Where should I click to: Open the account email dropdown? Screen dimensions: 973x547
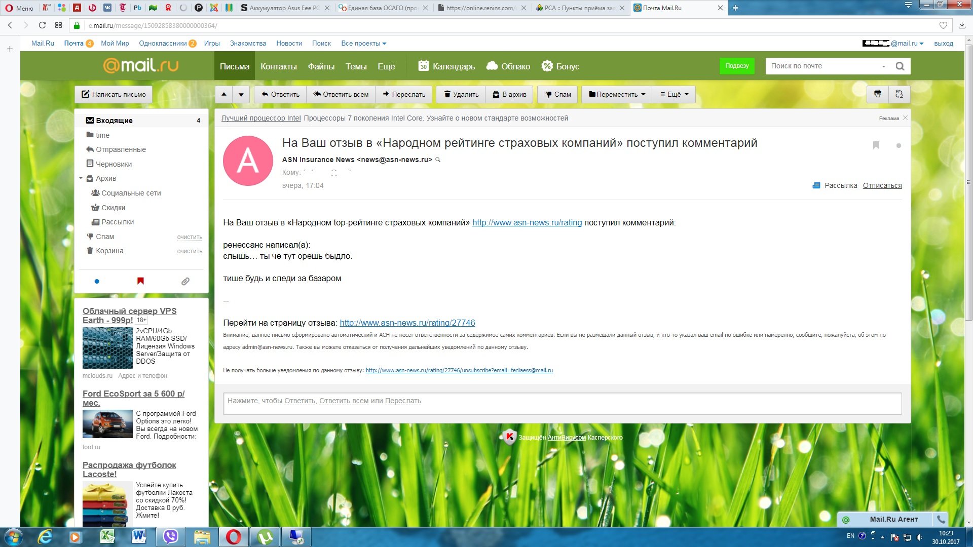tap(893, 44)
